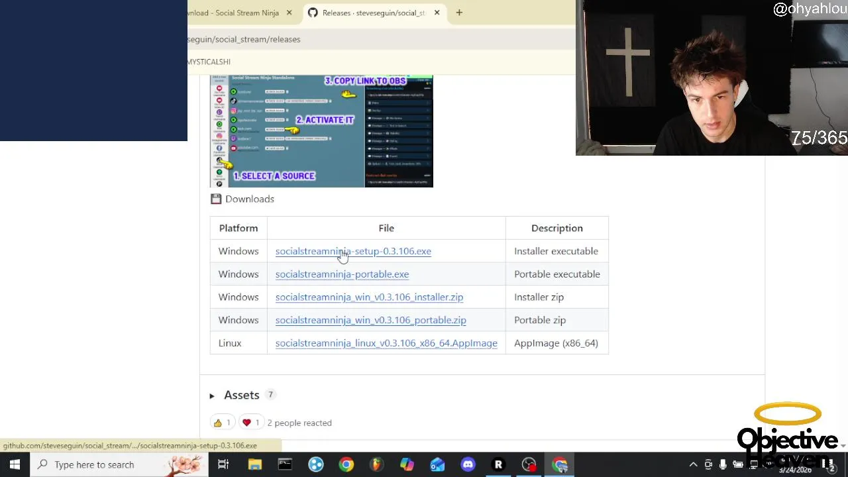Close the Social Stream Ninja download tab

click(289, 13)
